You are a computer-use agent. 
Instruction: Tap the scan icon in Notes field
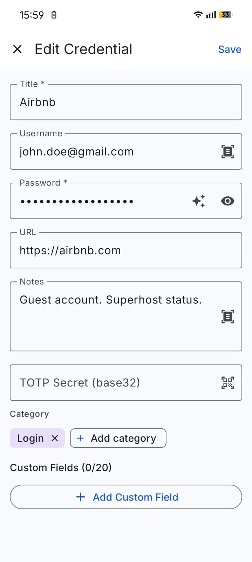point(227,316)
